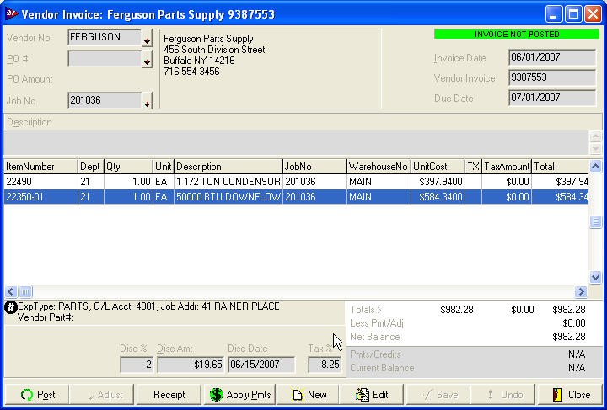
Task: Open the Job No lookup dropdown
Action: point(147,101)
